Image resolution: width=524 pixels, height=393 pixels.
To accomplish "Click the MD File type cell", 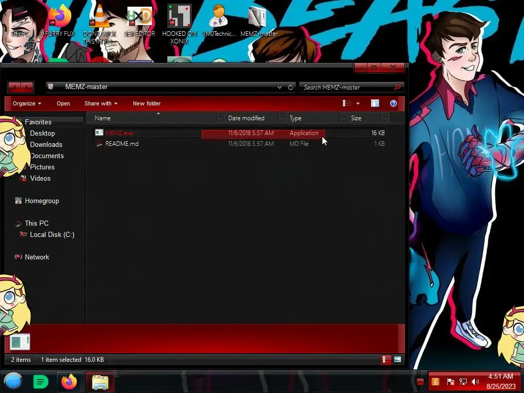I will pos(299,144).
